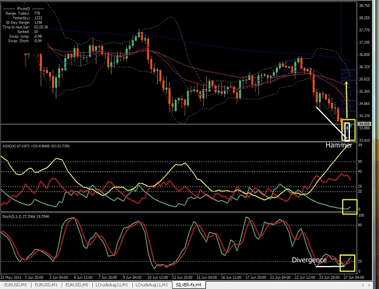Click the Range Today value 778

coord(37,13)
